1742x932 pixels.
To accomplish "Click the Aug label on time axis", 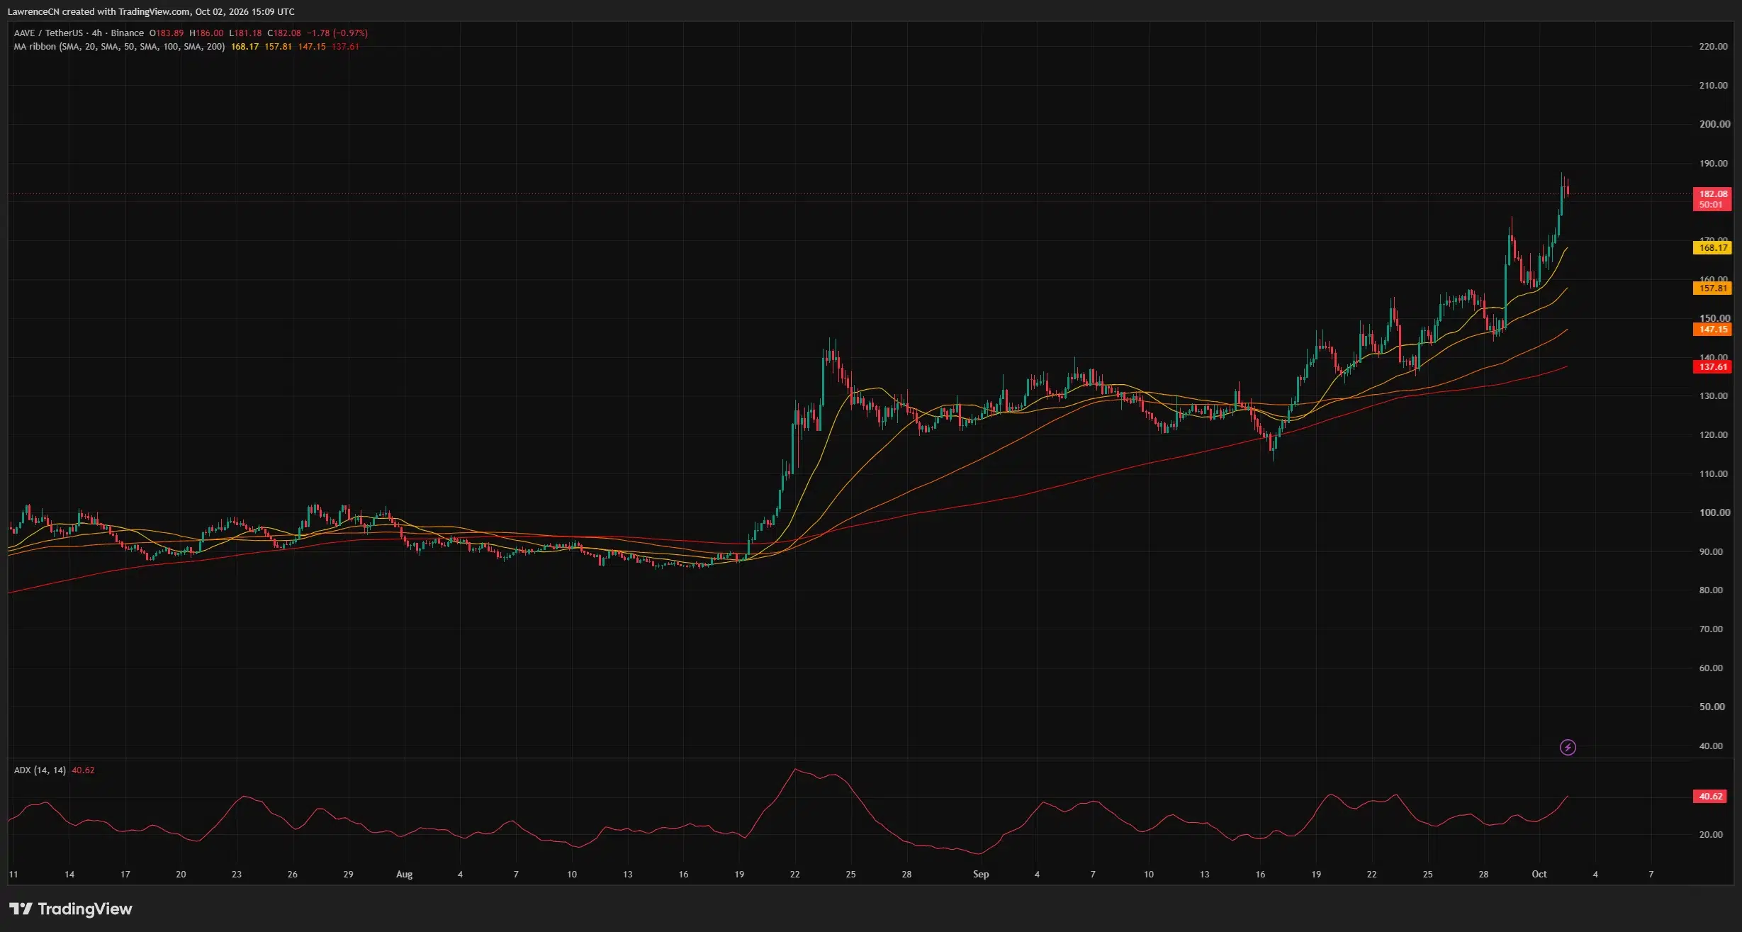I will pos(404,875).
